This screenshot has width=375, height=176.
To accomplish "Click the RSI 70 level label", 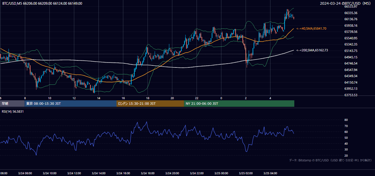I will 346,126.
